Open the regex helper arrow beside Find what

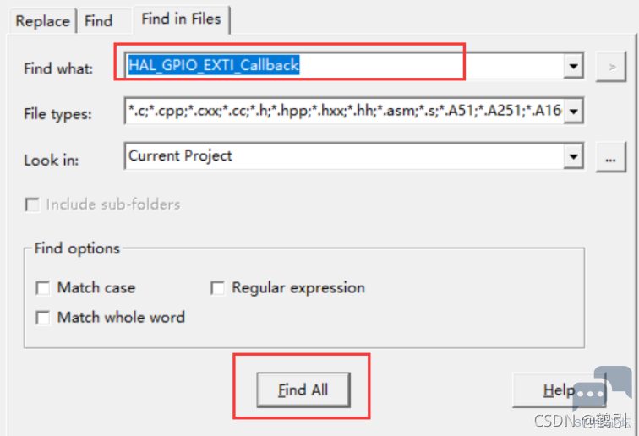(611, 67)
